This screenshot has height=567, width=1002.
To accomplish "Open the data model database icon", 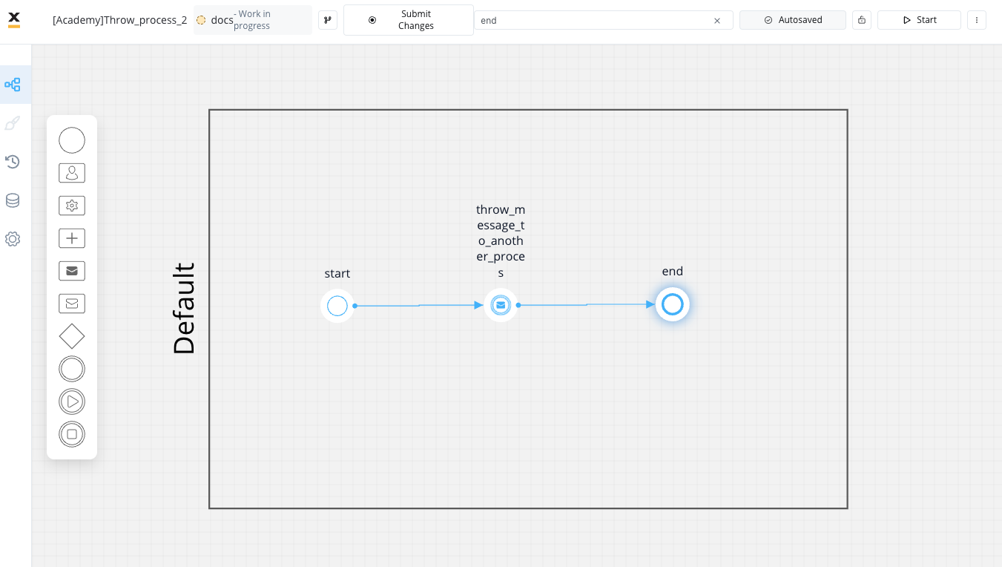I will click(13, 200).
